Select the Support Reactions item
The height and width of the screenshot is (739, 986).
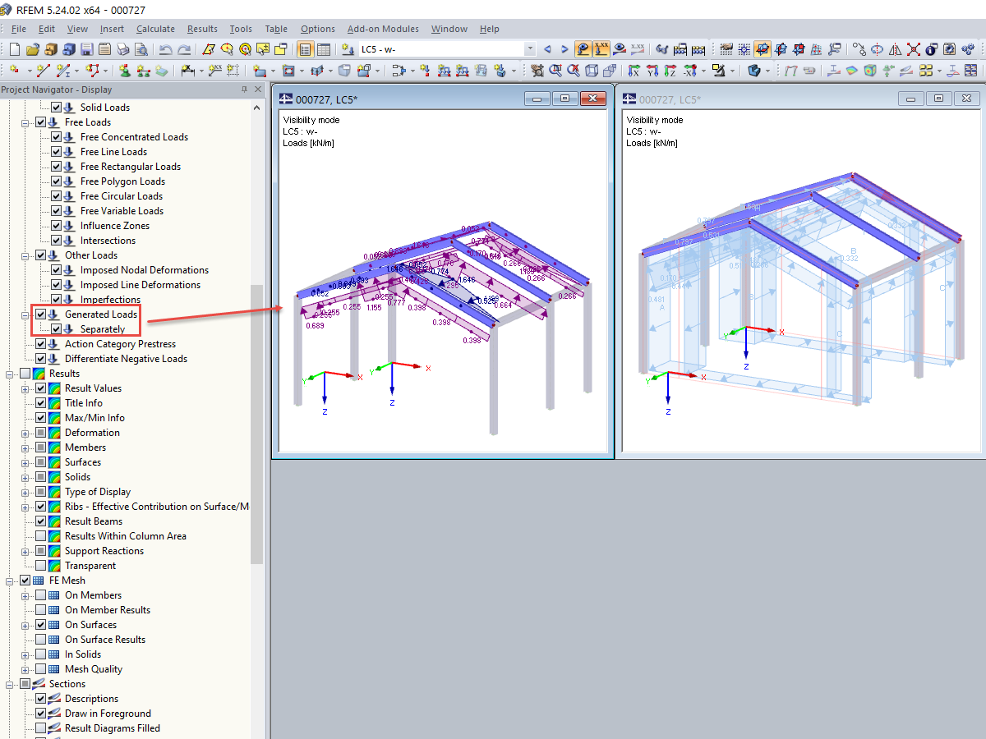104,551
